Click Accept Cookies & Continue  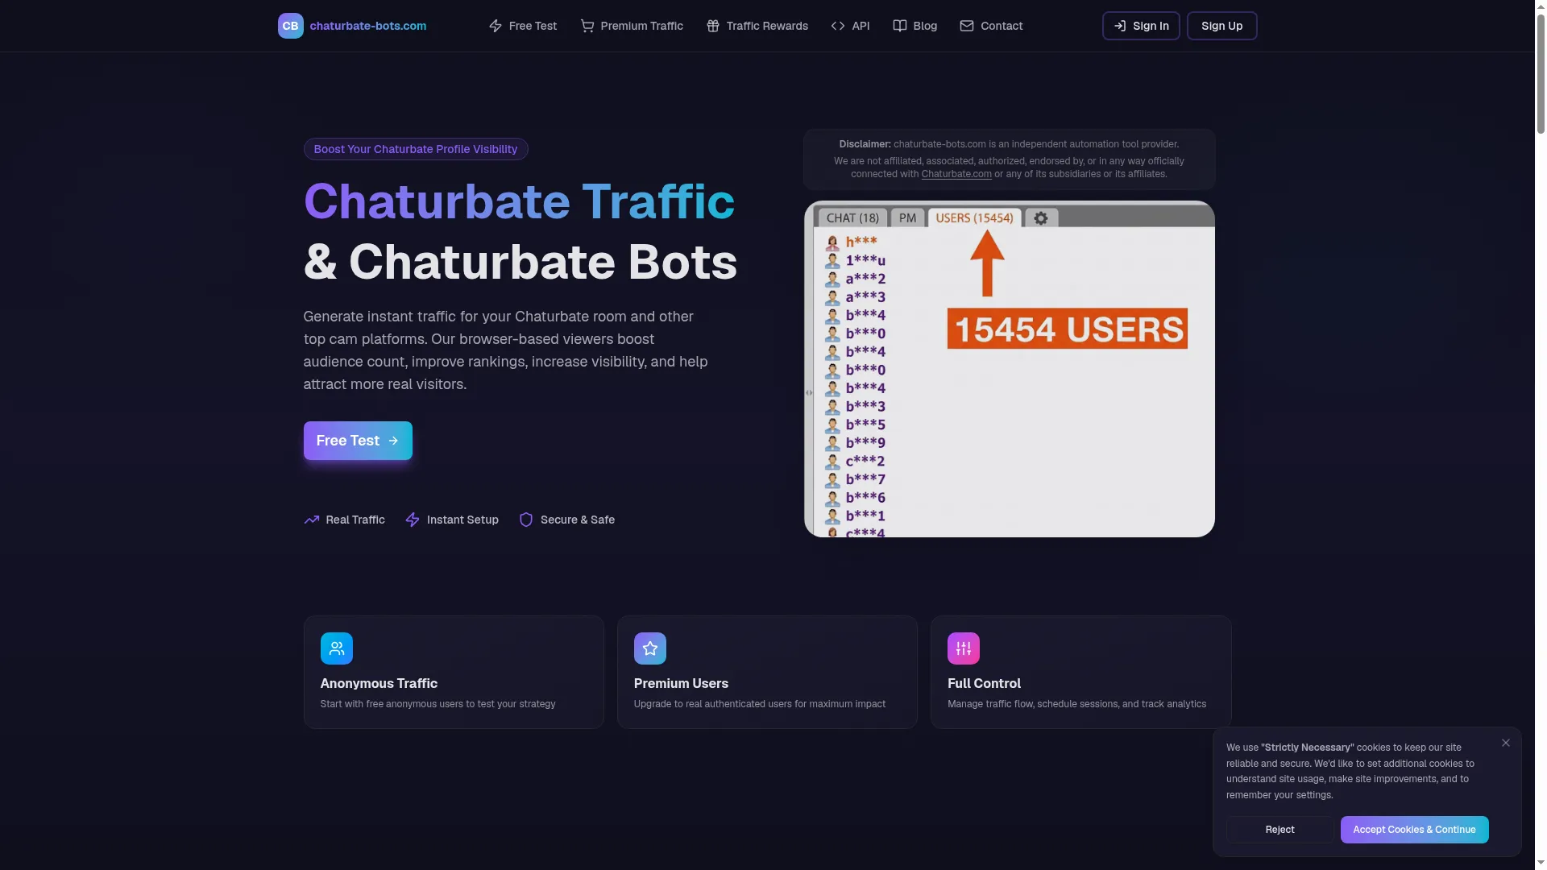coord(1414,830)
